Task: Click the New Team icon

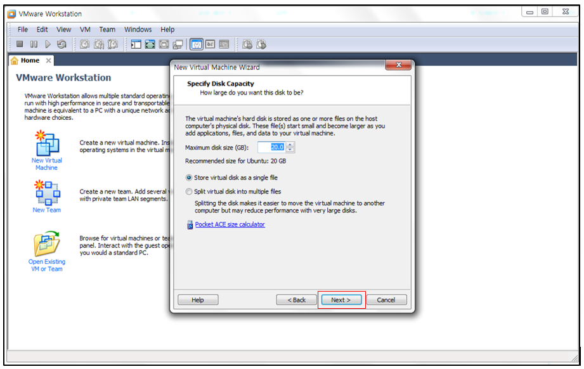Action: [x=47, y=193]
